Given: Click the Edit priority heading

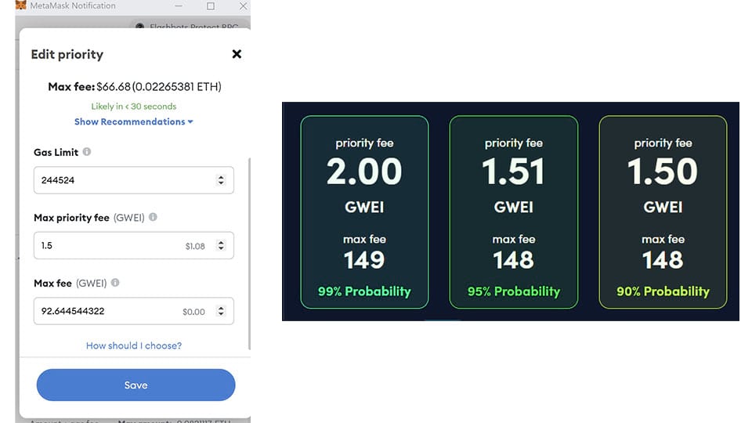Looking at the screenshot, I should pos(67,54).
